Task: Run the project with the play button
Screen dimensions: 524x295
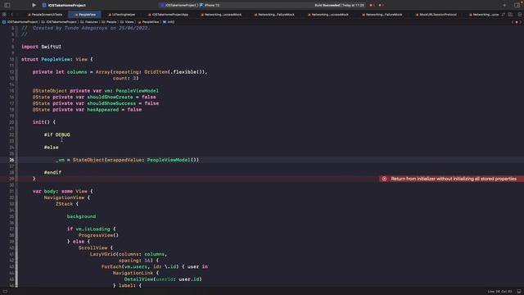Action: [x=34, y=5]
